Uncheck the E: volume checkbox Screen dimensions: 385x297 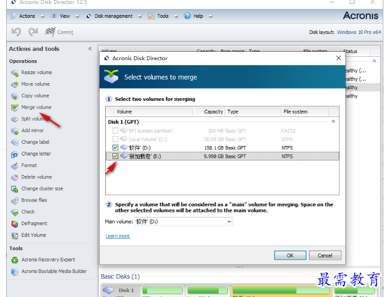(115, 156)
